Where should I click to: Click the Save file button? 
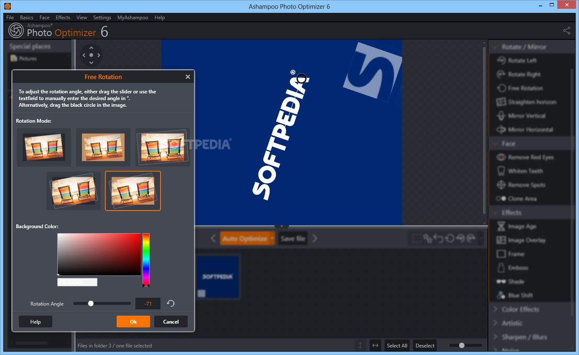[293, 238]
